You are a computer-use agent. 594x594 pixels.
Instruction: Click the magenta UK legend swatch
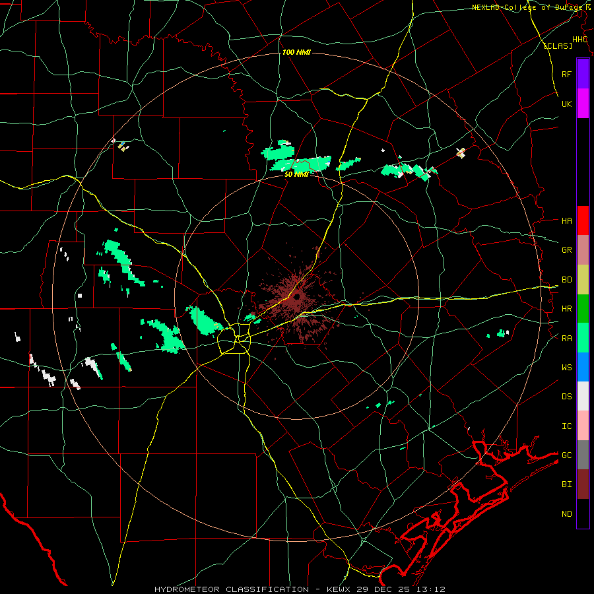[x=583, y=104]
